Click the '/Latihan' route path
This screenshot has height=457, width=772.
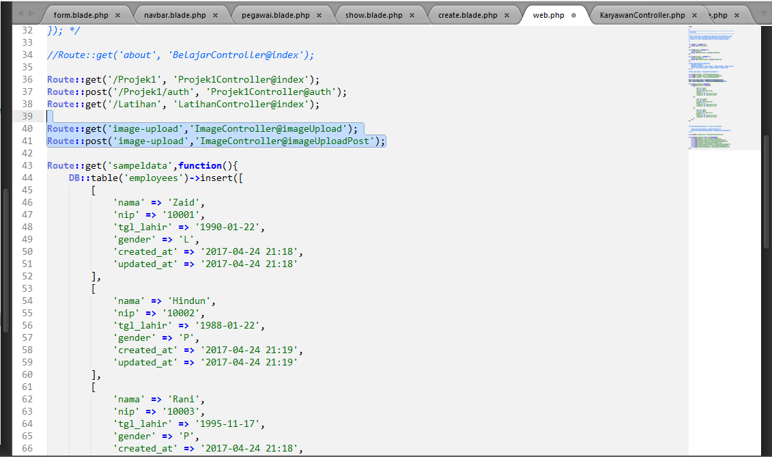tap(134, 104)
